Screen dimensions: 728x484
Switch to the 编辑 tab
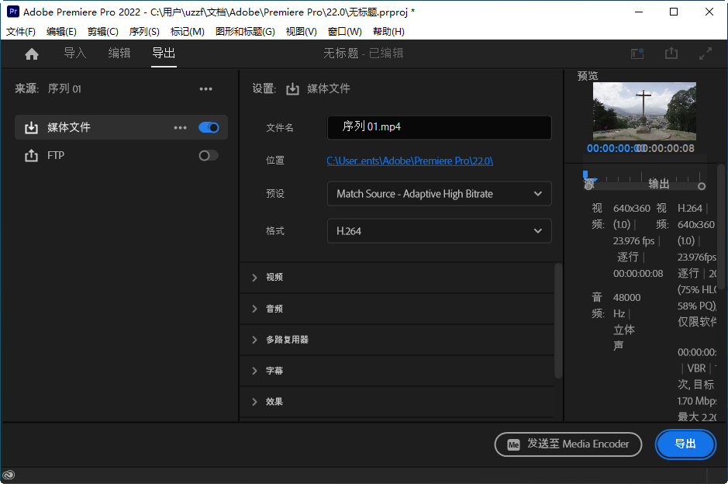point(119,54)
